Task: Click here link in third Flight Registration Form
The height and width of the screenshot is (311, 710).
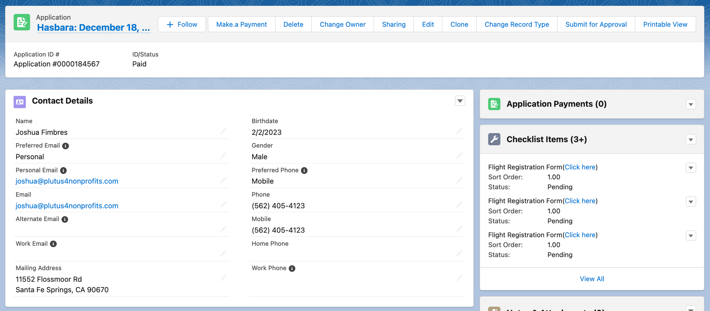Action: [580, 235]
